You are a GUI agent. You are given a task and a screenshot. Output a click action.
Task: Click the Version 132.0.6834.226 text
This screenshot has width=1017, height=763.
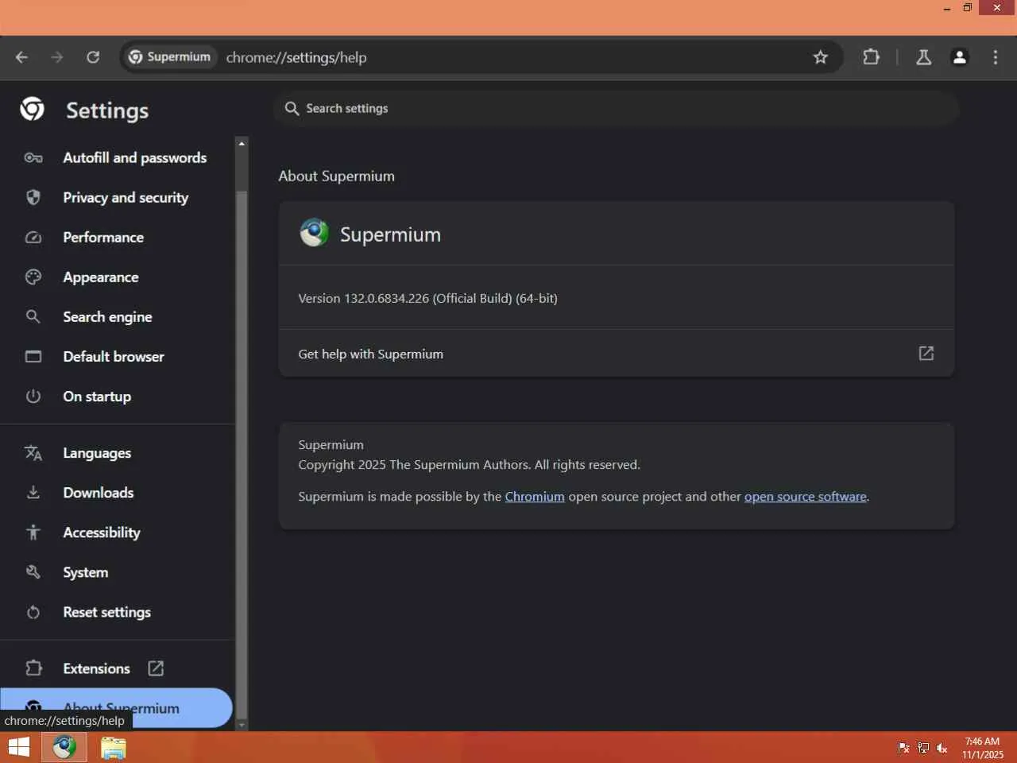tap(427, 299)
